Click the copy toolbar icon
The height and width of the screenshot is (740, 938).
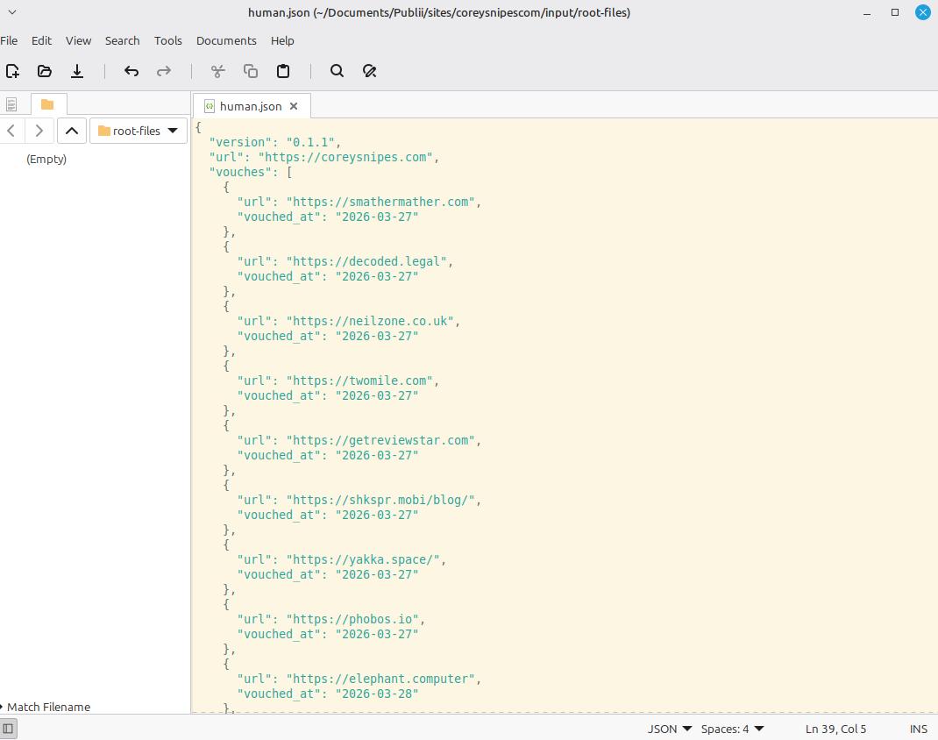[x=251, y=71]
